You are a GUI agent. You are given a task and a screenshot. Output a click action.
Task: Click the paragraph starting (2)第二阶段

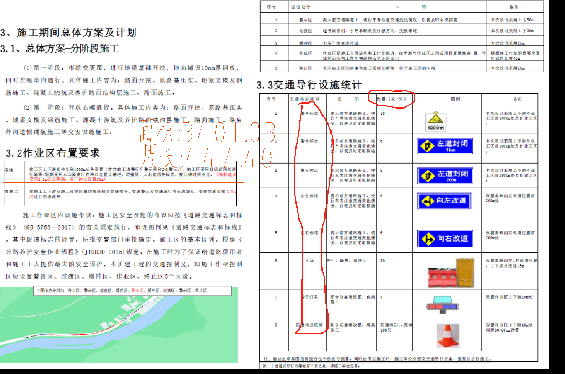(x=124, y=119)
